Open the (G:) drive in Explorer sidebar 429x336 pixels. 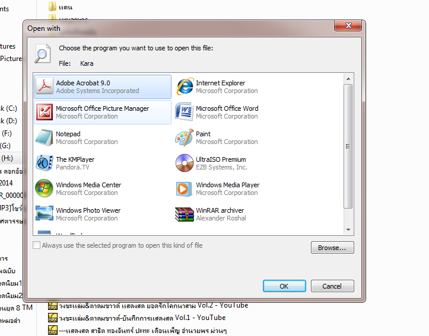(5, 146)
